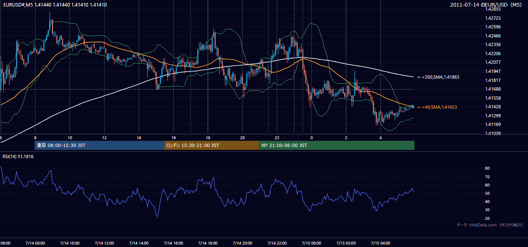Click the RSI scale value 40

coord(488,201)
